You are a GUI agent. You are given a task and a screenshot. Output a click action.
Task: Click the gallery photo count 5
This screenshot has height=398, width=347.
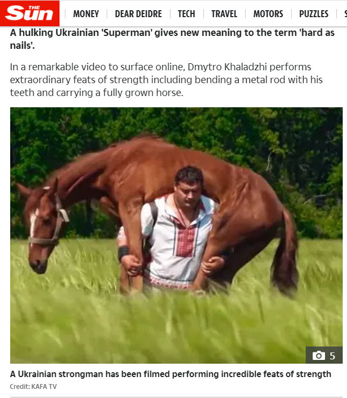coord(333,356)
